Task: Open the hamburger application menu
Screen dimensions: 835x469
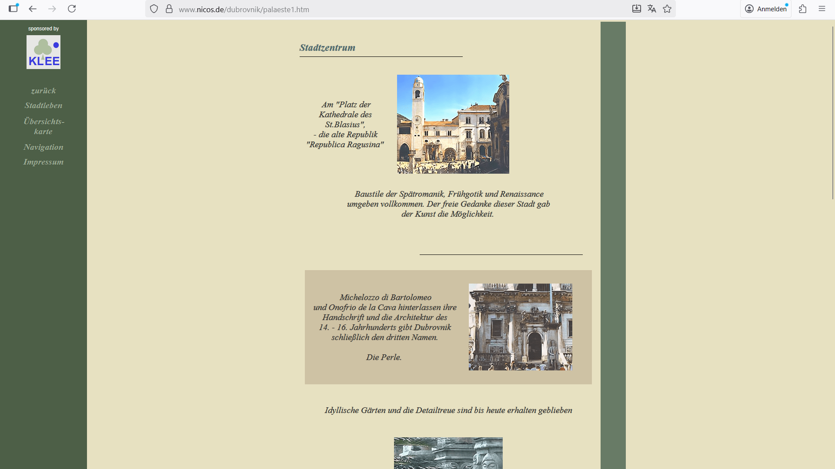Action: pos(822,9)
